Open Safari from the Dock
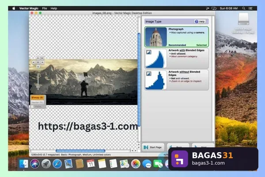The height and width of the screenshot is (177, 265). coord(57,164)
